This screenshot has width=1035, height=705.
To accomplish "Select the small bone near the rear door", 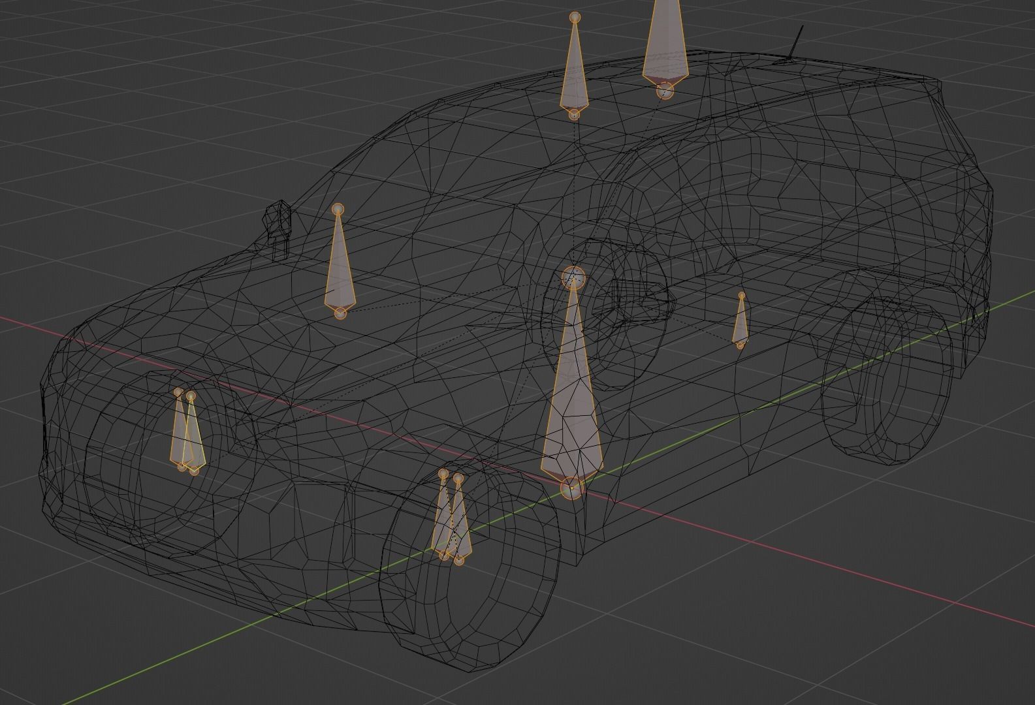I will [740, 322].
